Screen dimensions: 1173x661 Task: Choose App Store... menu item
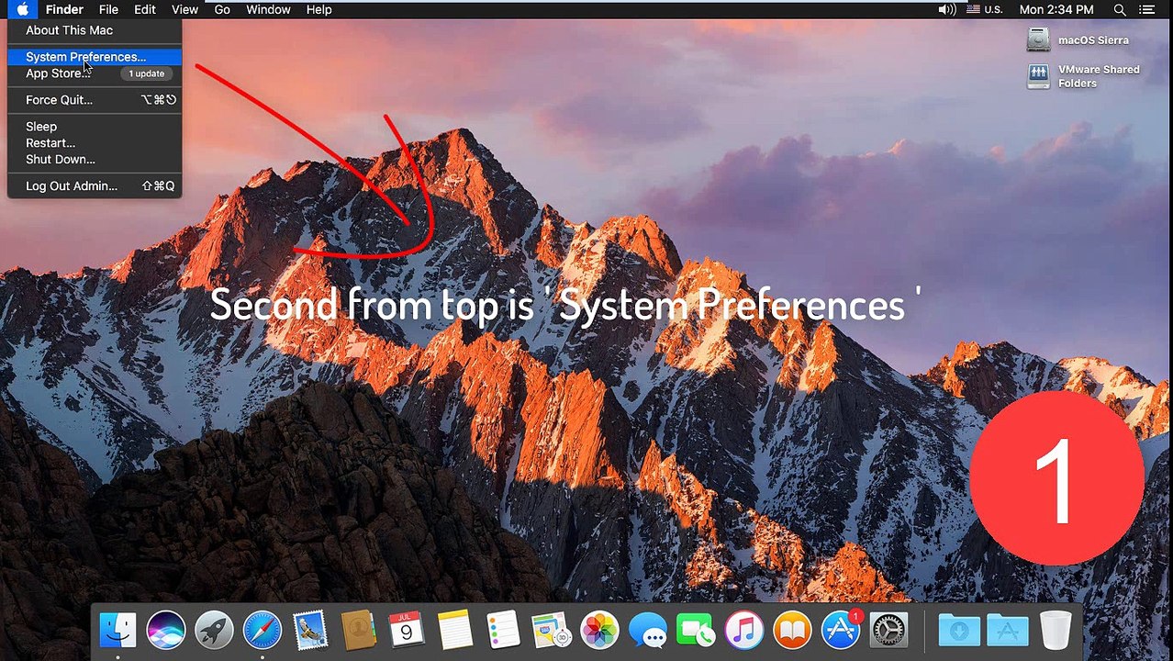pos(95,73)
